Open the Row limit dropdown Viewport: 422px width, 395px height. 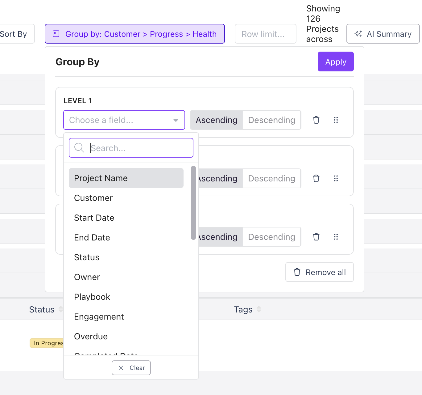(x=265, y=34)
